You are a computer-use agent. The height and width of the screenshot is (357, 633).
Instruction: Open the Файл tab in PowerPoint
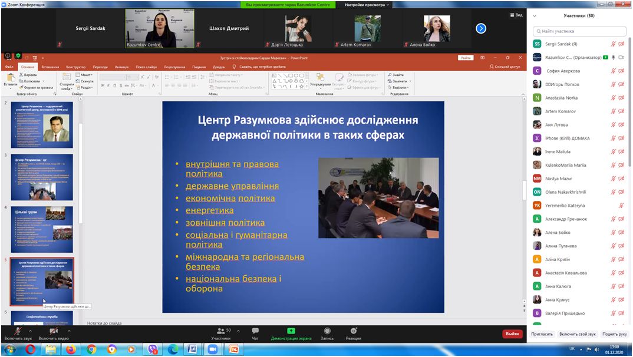click(x=9, y=67)
